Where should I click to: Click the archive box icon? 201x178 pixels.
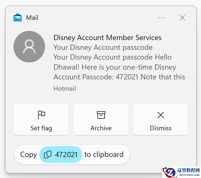[x=101, y=115]
